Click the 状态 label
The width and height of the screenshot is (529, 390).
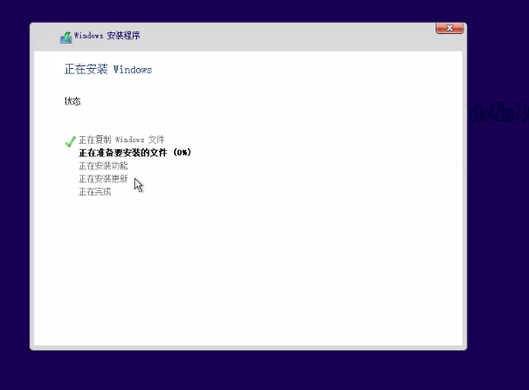point(72,101)
